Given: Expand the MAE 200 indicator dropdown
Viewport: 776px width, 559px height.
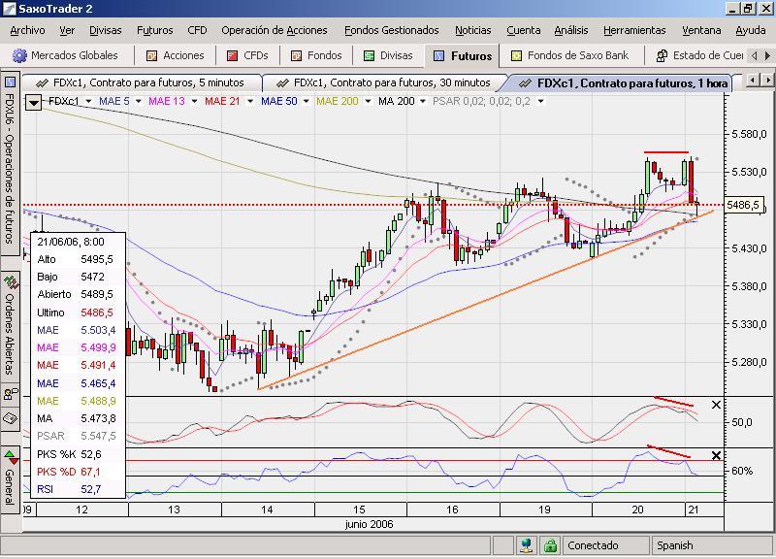Looking at the screenshot, I should (366, 101).
